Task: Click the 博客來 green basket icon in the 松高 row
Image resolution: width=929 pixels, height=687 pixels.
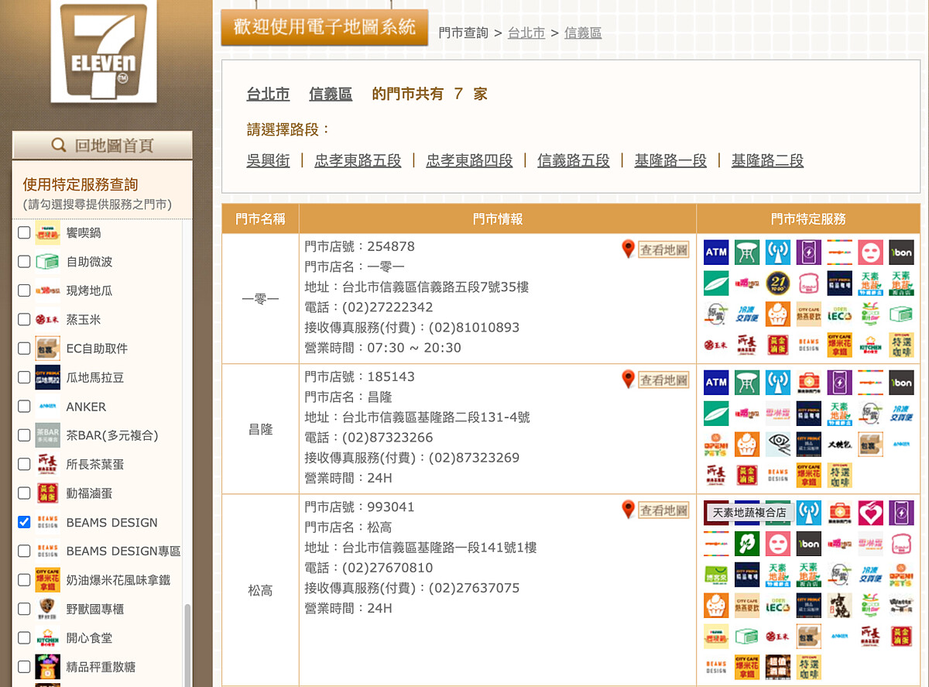Action: [716, 575]
